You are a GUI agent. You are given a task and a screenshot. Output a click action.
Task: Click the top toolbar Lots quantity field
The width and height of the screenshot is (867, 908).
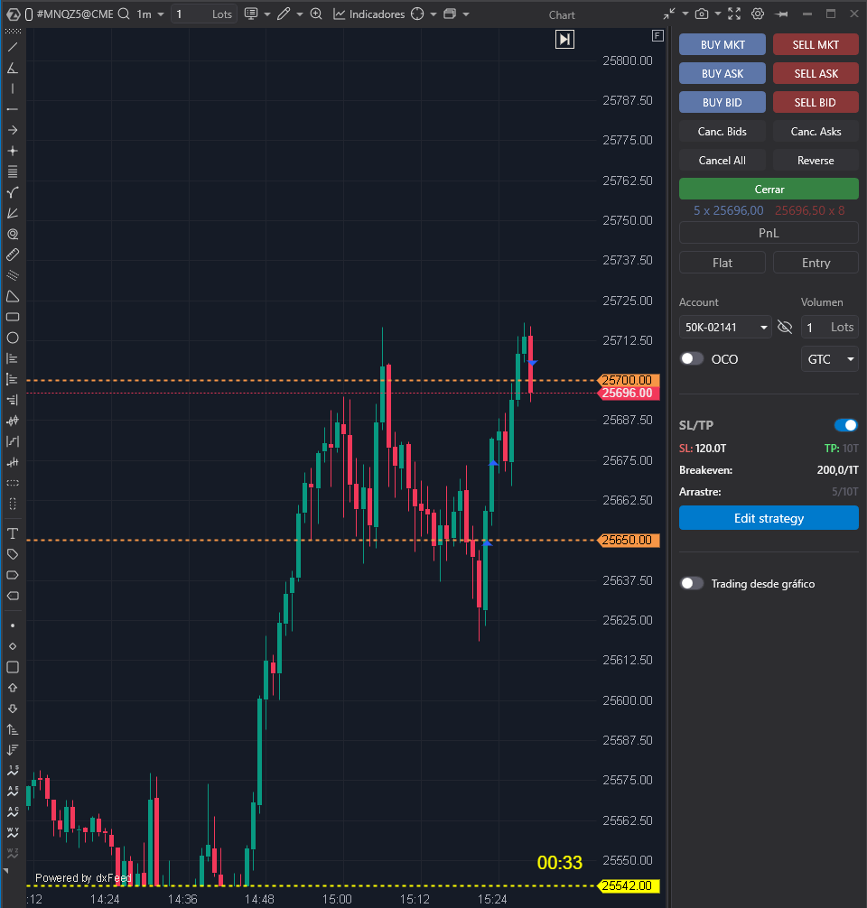click(204, 14)
